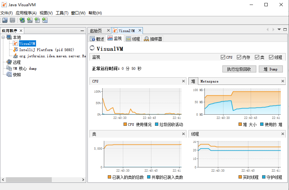Viewport: 289px width, 190px height.
Task: Click the horizontal scrollbar in applications panel
Action: point(29,180)
